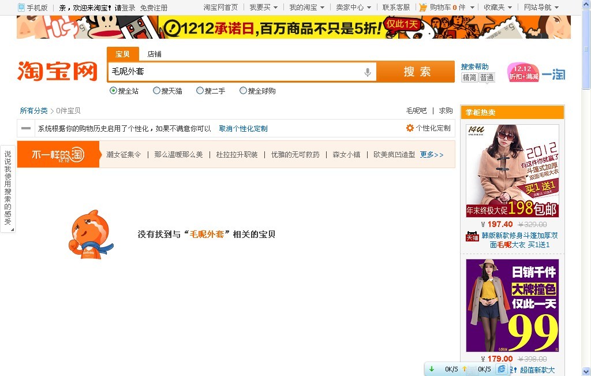This screenshot has width=591, height=376.
Task: Click the ¥197.40 price text
Action: click(497, 224)
